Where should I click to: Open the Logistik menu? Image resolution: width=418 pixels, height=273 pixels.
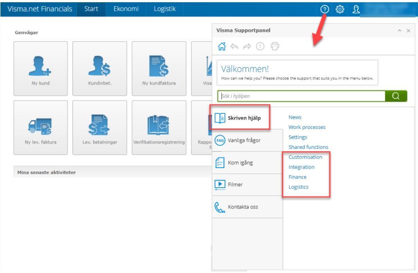click(165, 9)
